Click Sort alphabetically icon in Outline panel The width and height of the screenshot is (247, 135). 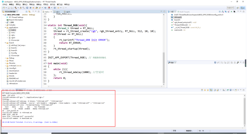223,12
